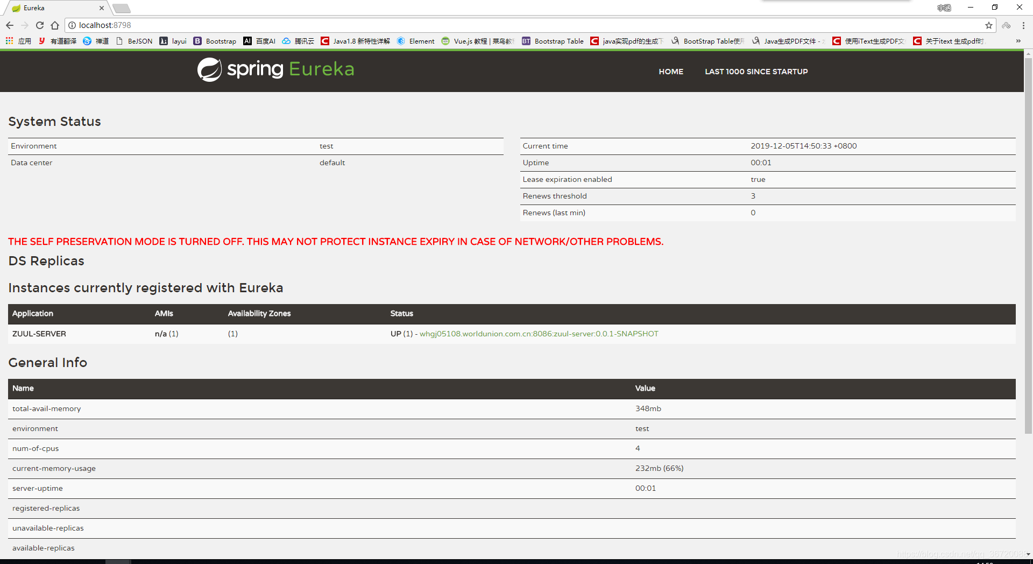
Task: Click the Current time value 2019-12-05T14:50:33
Action: pos(804,146)
